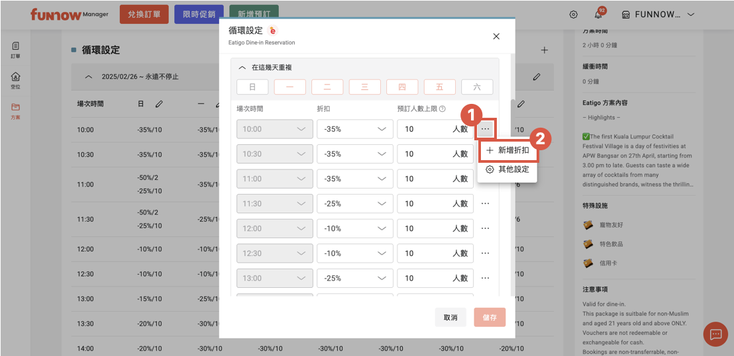734x356 pixels.
Task: Click the info icon beside 預訂人數上限
Action: click(442, 109)
